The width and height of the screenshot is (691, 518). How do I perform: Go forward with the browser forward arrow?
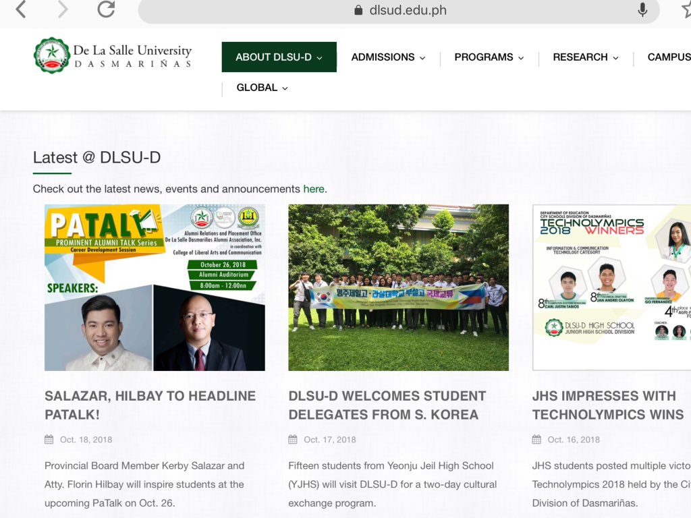tap(63, 9)
